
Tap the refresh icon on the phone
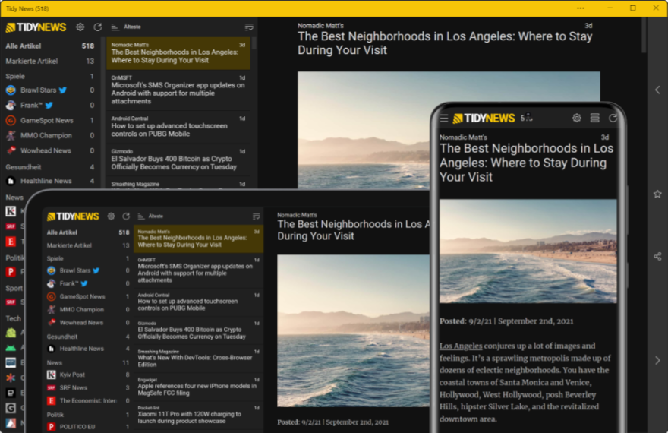[x=613, y=119]
